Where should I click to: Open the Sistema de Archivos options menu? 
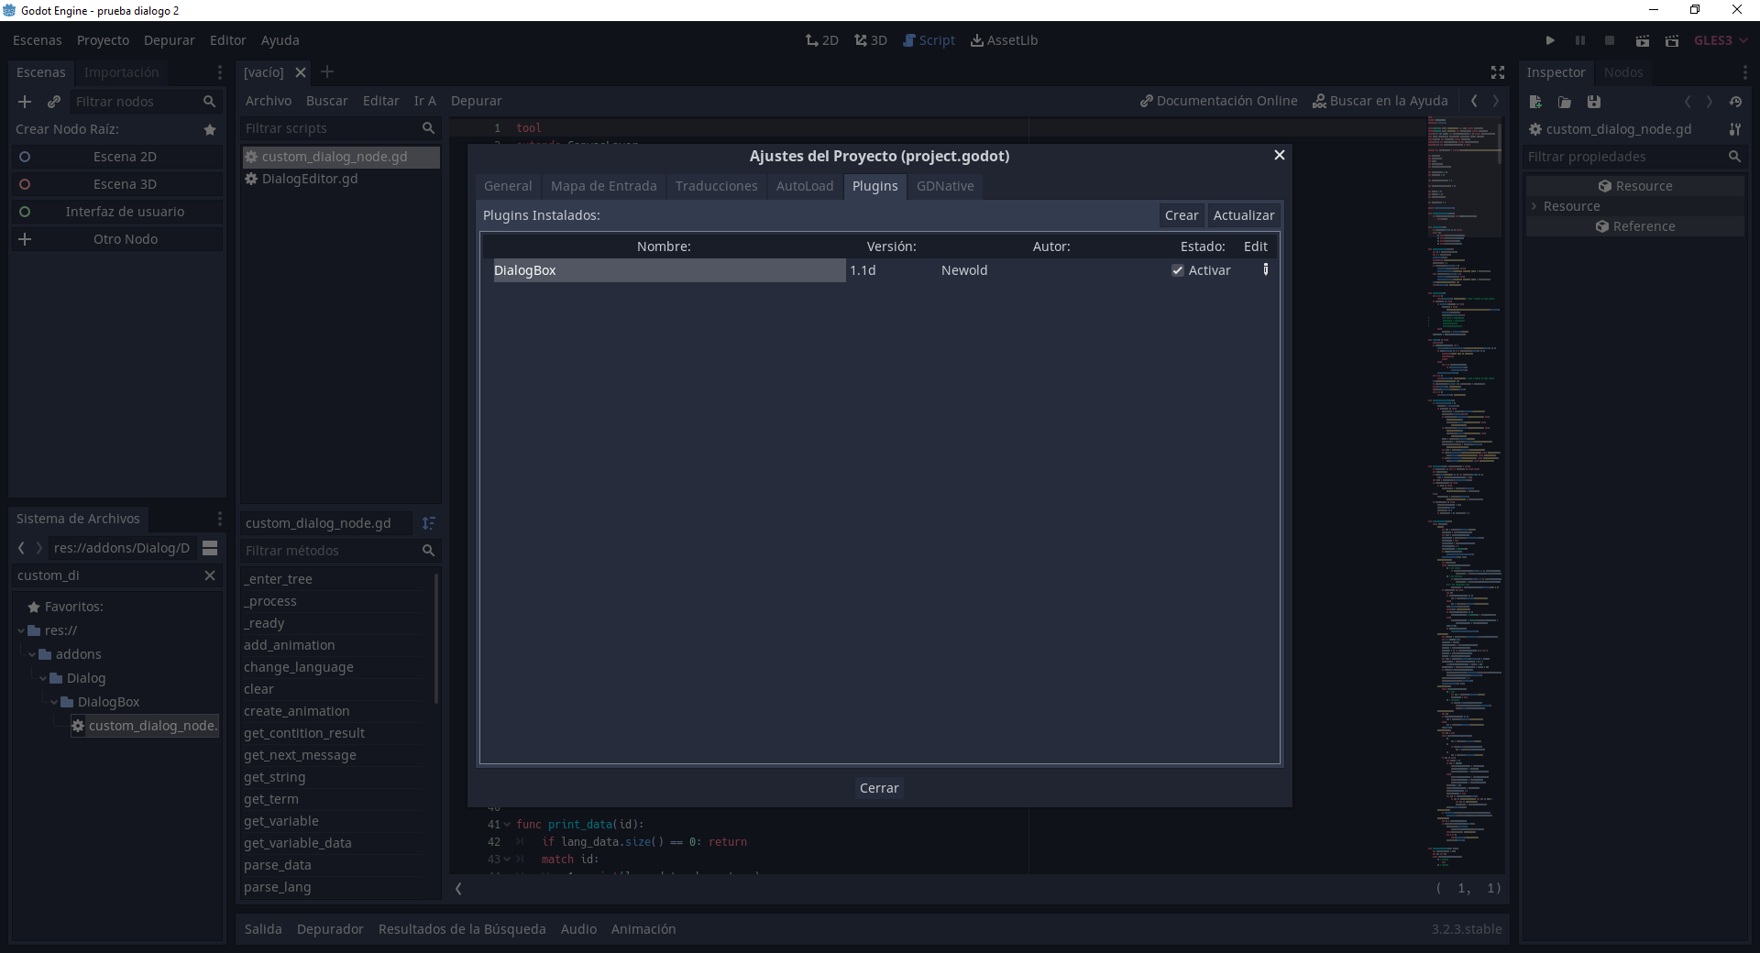[219, 519]
